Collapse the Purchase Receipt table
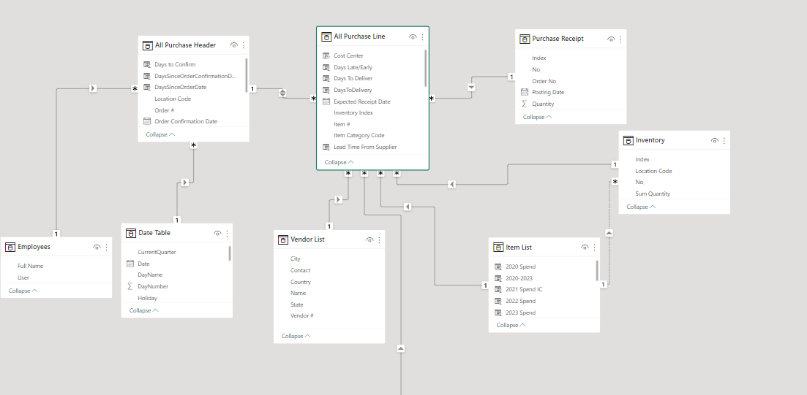This screenshot has width=807, height=395. [x=538, y=117]
